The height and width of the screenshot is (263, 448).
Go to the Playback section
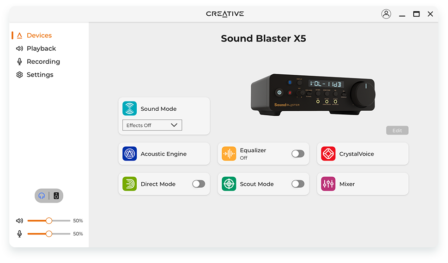click(41, 48)
